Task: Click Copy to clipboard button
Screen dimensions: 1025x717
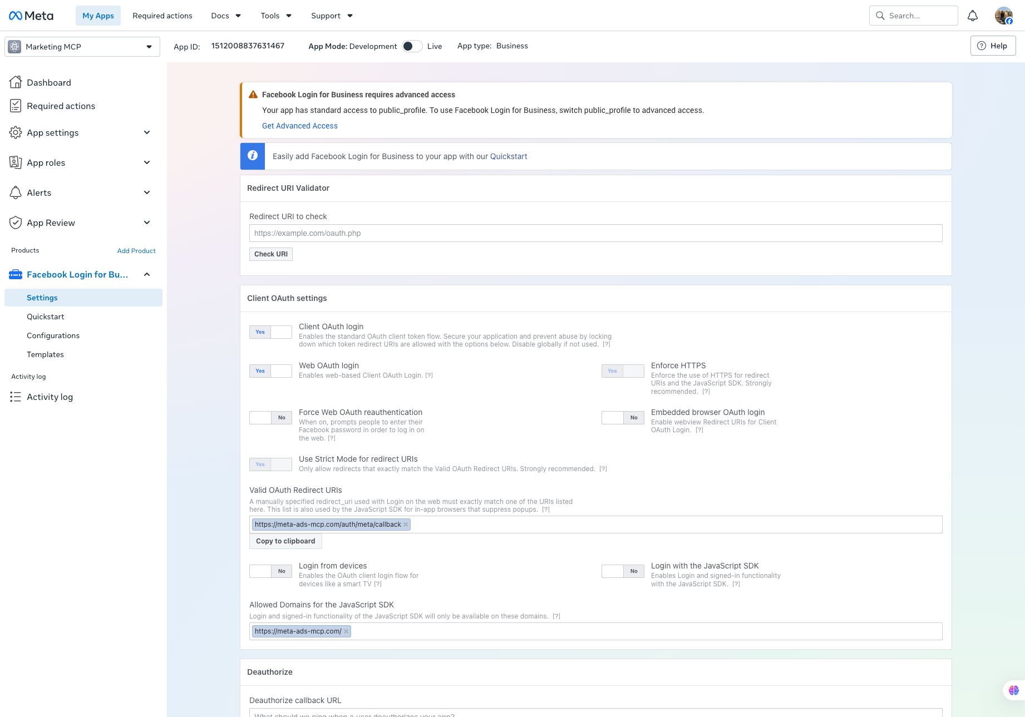Action: pyautogui.click(x=285, y=541)
